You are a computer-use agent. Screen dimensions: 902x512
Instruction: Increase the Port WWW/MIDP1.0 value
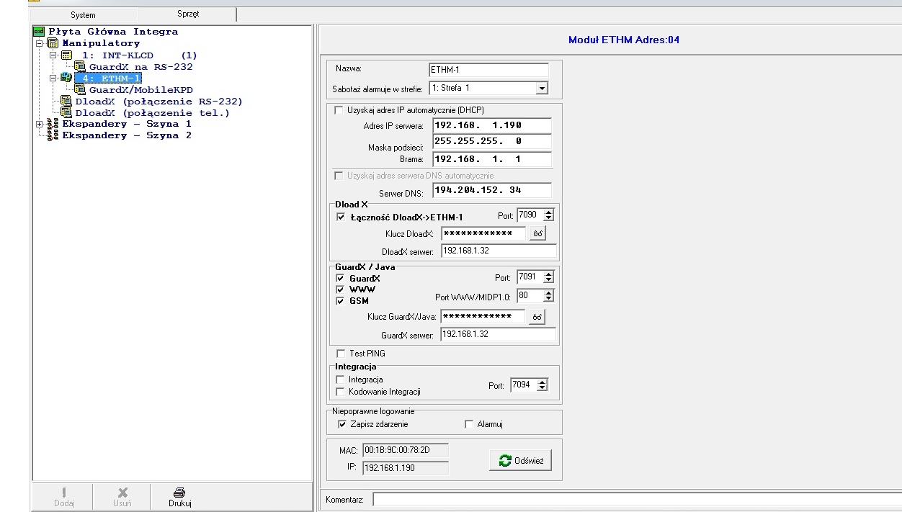[x=549, y=292]
